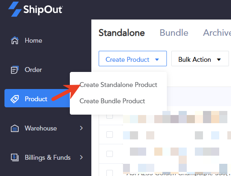This screenshot has width=231, height=176.
Task: Tick the first product row checkbox
Action: 110,116
